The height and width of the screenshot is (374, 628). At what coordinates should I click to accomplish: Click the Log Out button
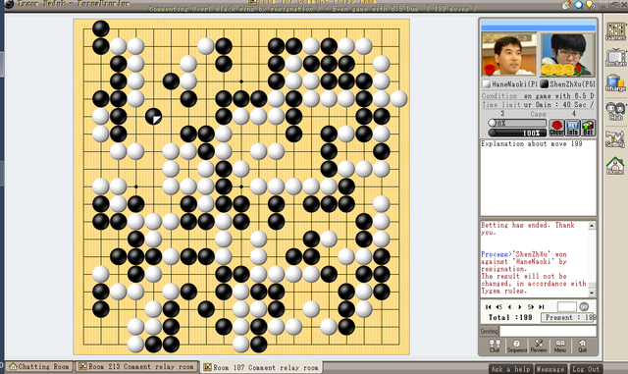tap(586, 369)
